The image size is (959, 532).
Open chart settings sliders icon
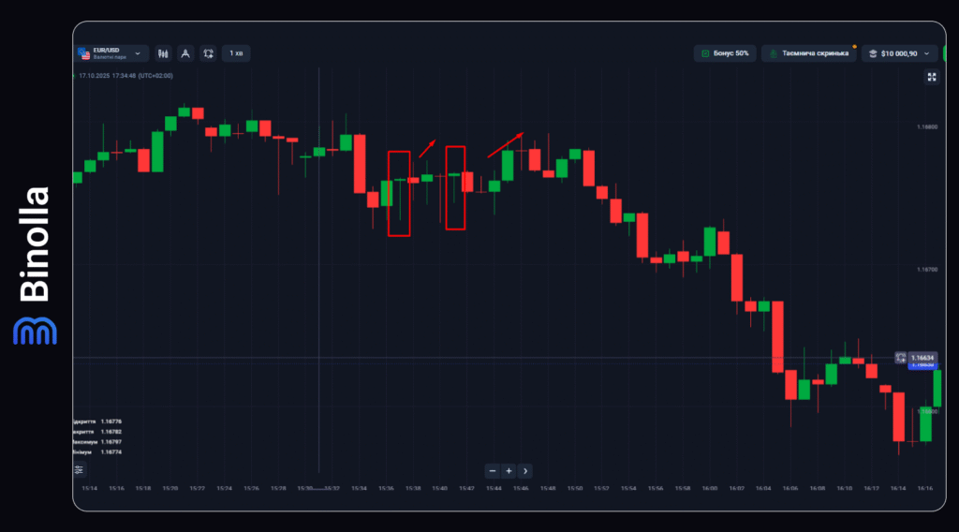click(80, 469)
